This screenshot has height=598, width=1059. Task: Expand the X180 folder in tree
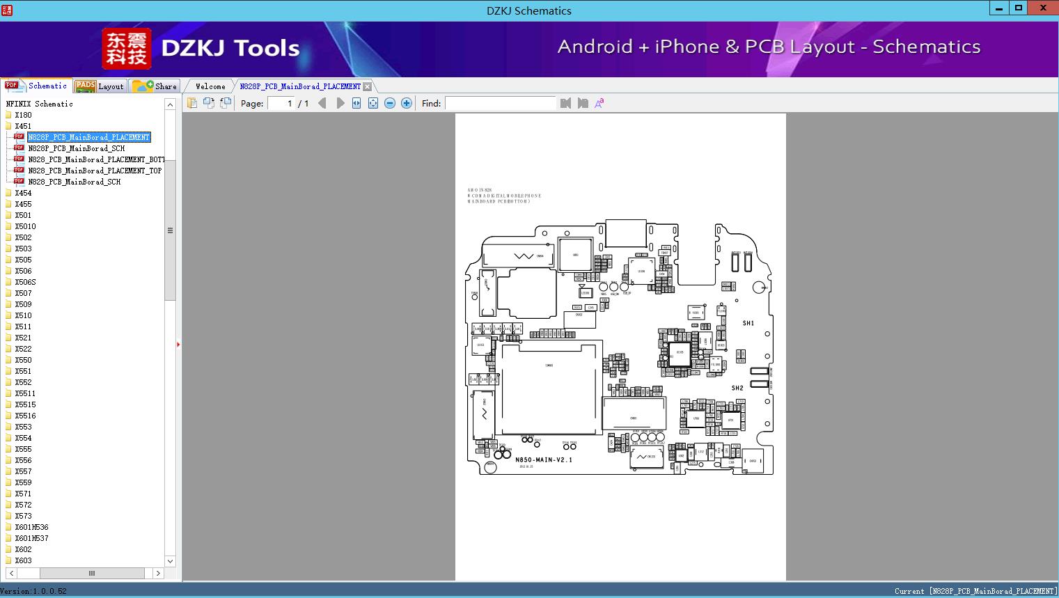click(23, 115)
